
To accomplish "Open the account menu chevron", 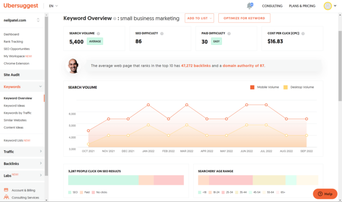I will coord(335,6).
